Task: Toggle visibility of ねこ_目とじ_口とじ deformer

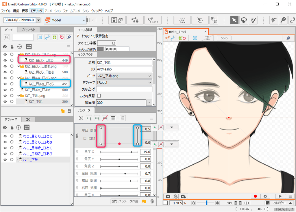Action: [5, 136]
